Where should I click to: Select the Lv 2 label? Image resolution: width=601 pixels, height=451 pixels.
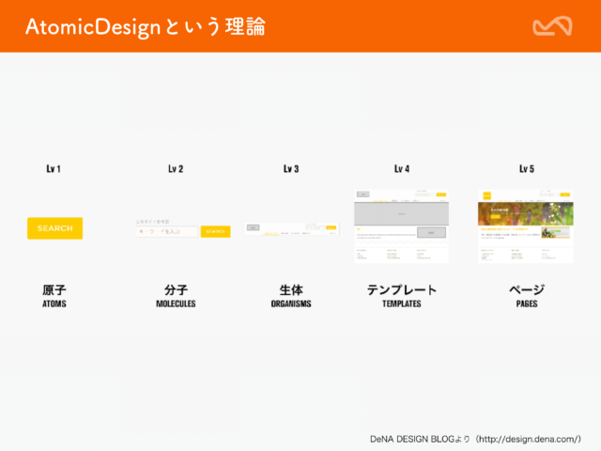[176, 169]
